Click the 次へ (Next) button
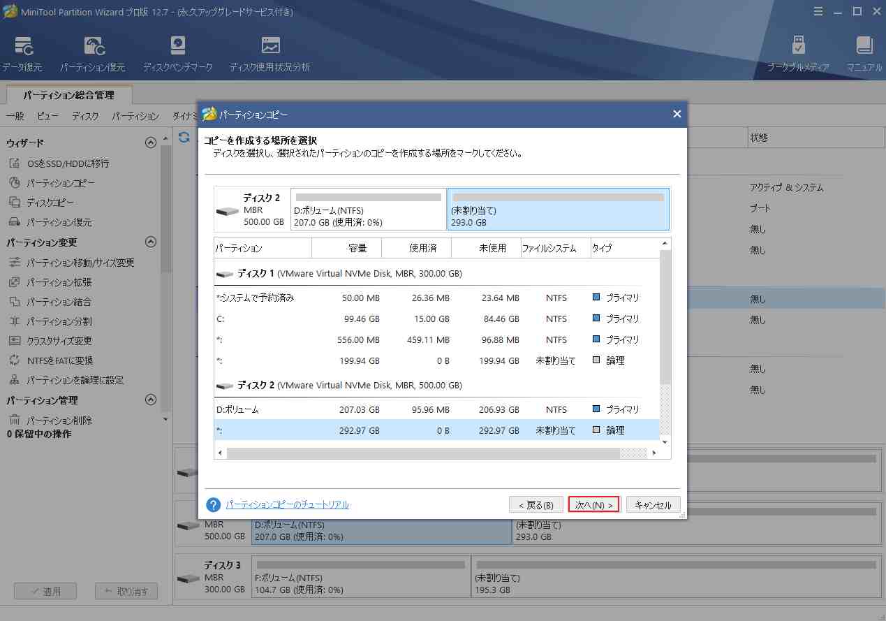This screenshot has height=621, width=886. click(593, 504)
